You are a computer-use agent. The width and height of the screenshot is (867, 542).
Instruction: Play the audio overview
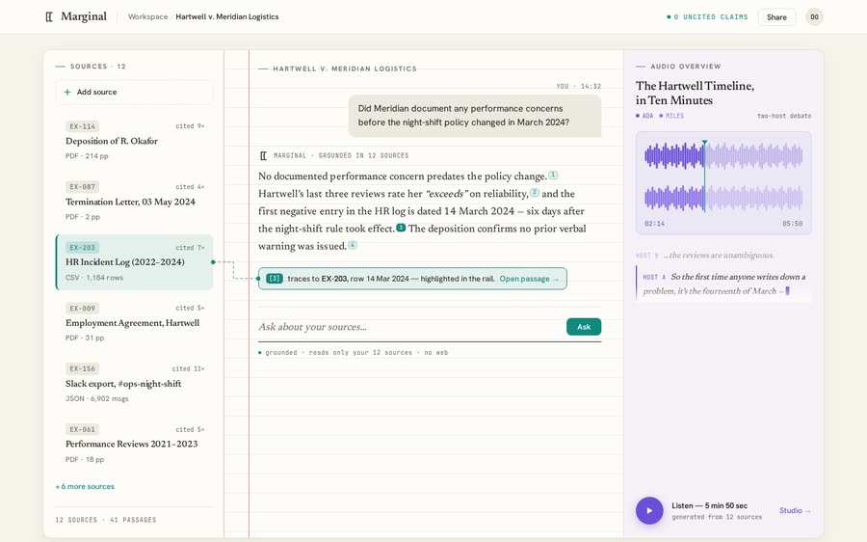coord(649,510)
